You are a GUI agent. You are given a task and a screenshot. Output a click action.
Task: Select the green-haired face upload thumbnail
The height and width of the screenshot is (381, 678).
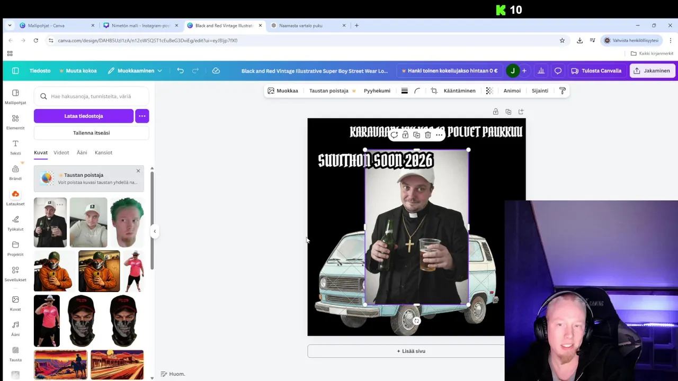127,222
